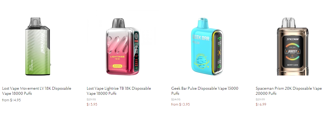
Task: Click the crossed-out $29.99 original price
Action: (260, 100)
